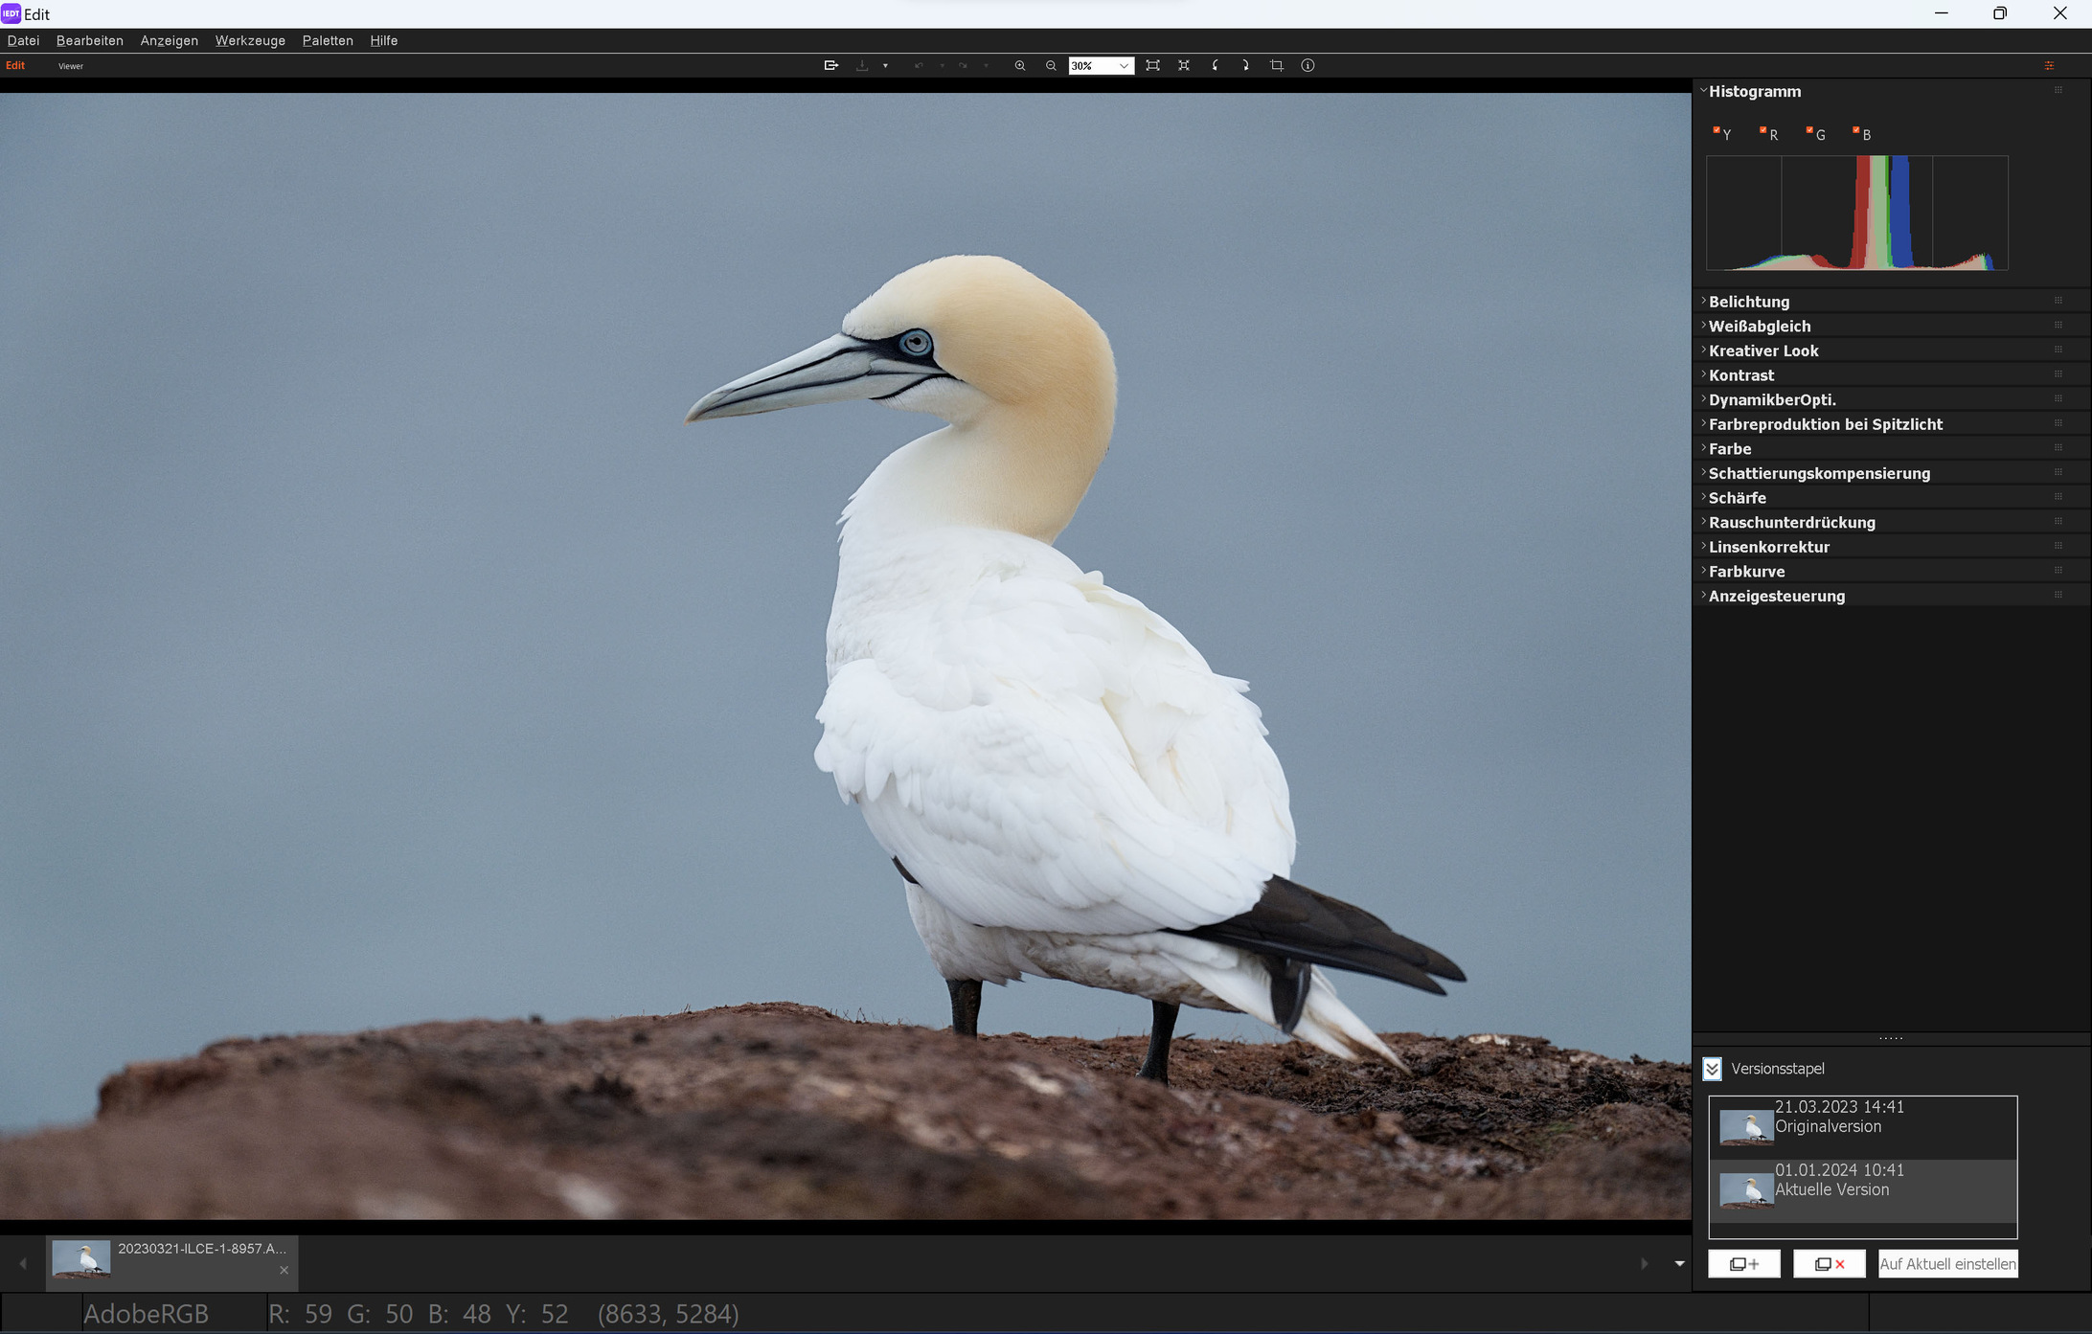Image resolution: width=2092 pixels, height=1334 pixels.
Task: Select the Originalversion thumbnail in Versionsstapel
Action: (x=1745, y=1126)
